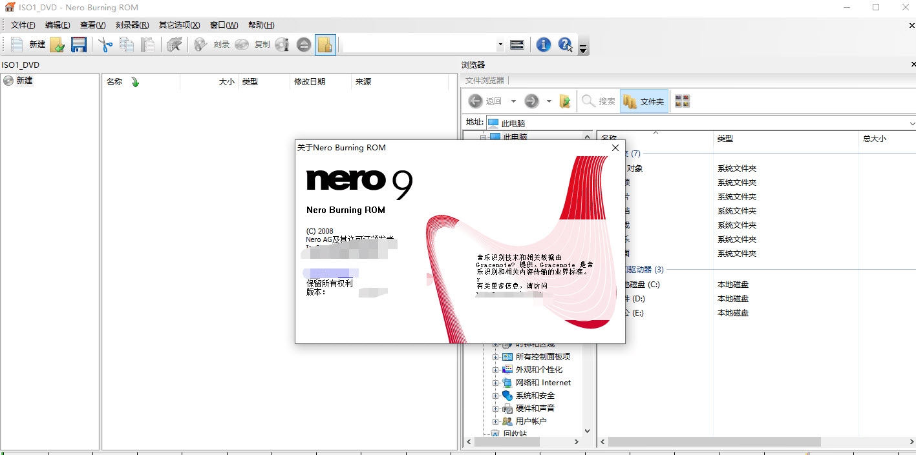Switch to the 文件浏览器 tab
Screen dimensions: 916x455
click(484, 81)
